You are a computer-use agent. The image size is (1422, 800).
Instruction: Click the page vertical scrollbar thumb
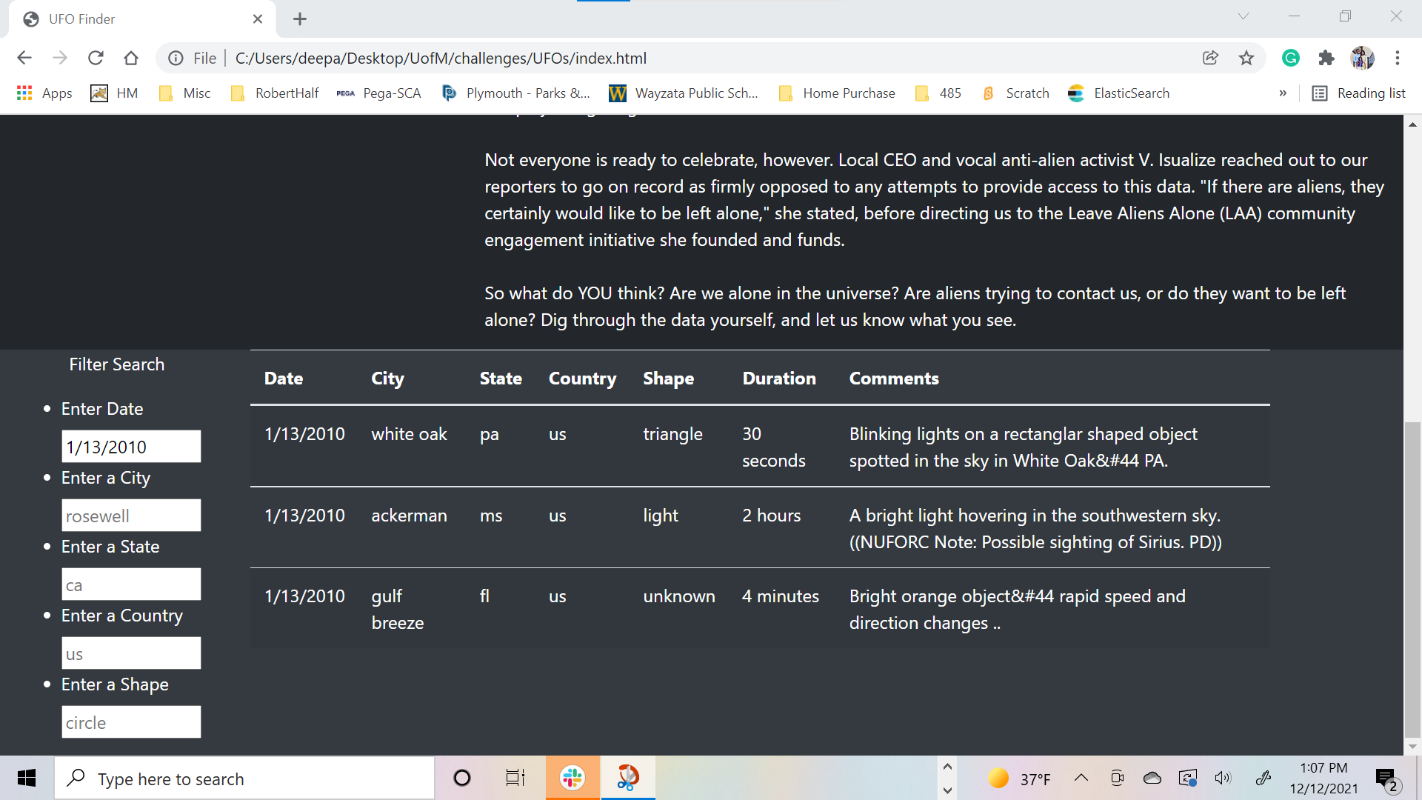pos(1412,578)
